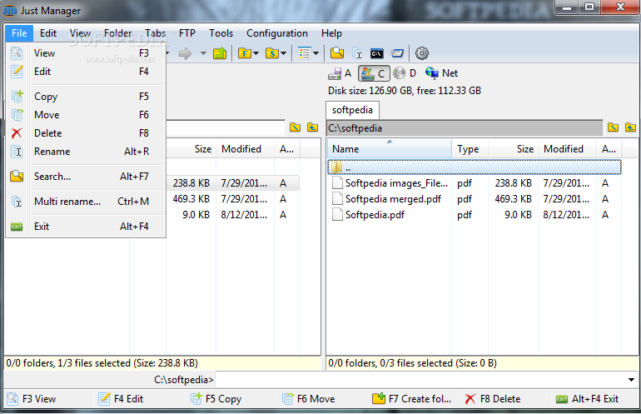Click the run window icon beside command prompt

pyautogui.click(x=397, y=53)
